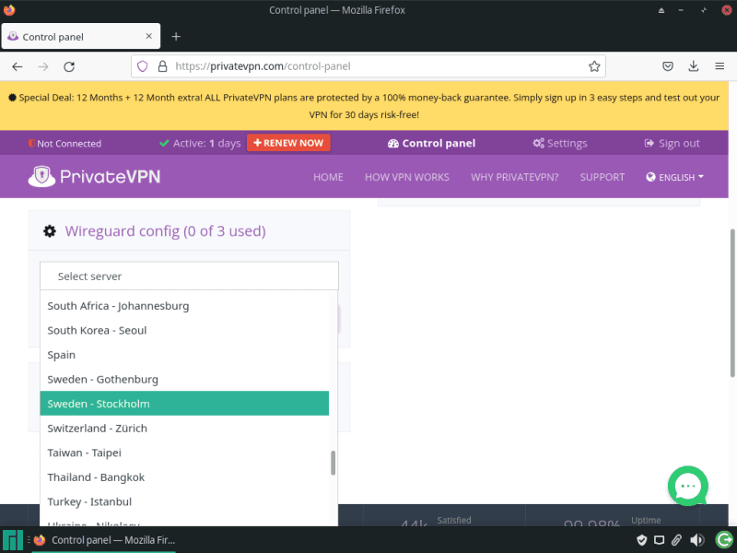Reload the page in Firefox
This screenshot has width=737, height=553.
[x=68, y=66]
